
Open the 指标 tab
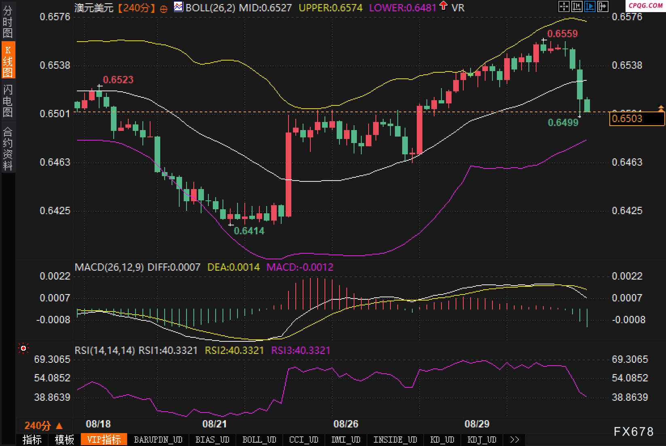coord(32,440)
